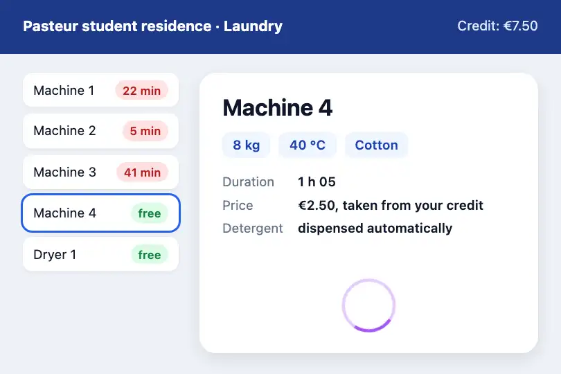Click Dryer 1's free status badge
Viewport: 561px width, 374px height.
150,255
